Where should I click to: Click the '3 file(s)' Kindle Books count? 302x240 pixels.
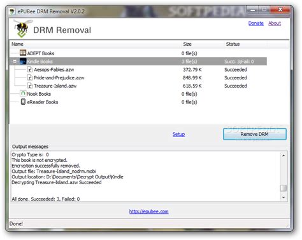189,62
